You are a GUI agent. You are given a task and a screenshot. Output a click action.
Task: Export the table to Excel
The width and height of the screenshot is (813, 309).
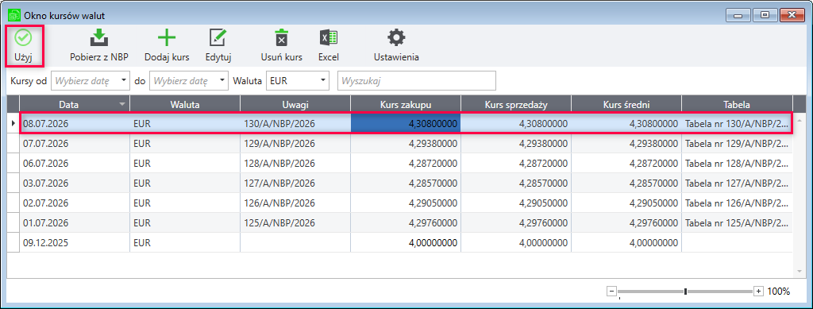tap(328, 45)
